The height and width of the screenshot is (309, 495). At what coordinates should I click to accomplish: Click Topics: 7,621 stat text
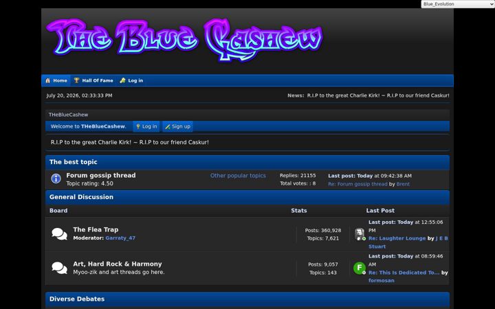[323, 238]
